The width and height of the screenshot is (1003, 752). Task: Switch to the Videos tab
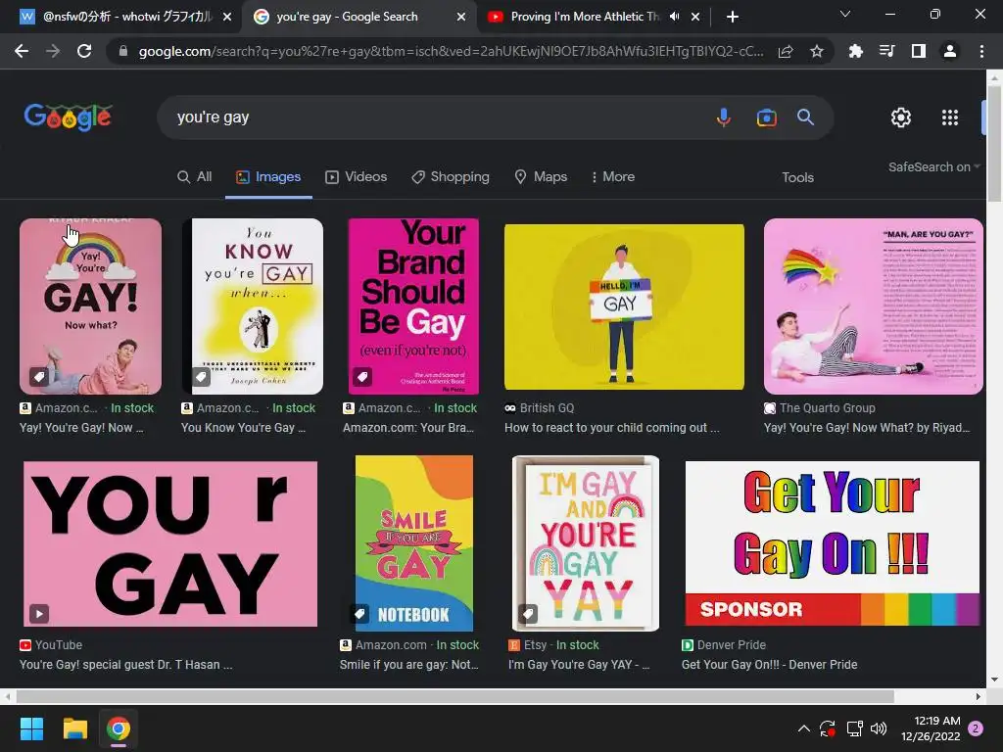coord(357,177)
